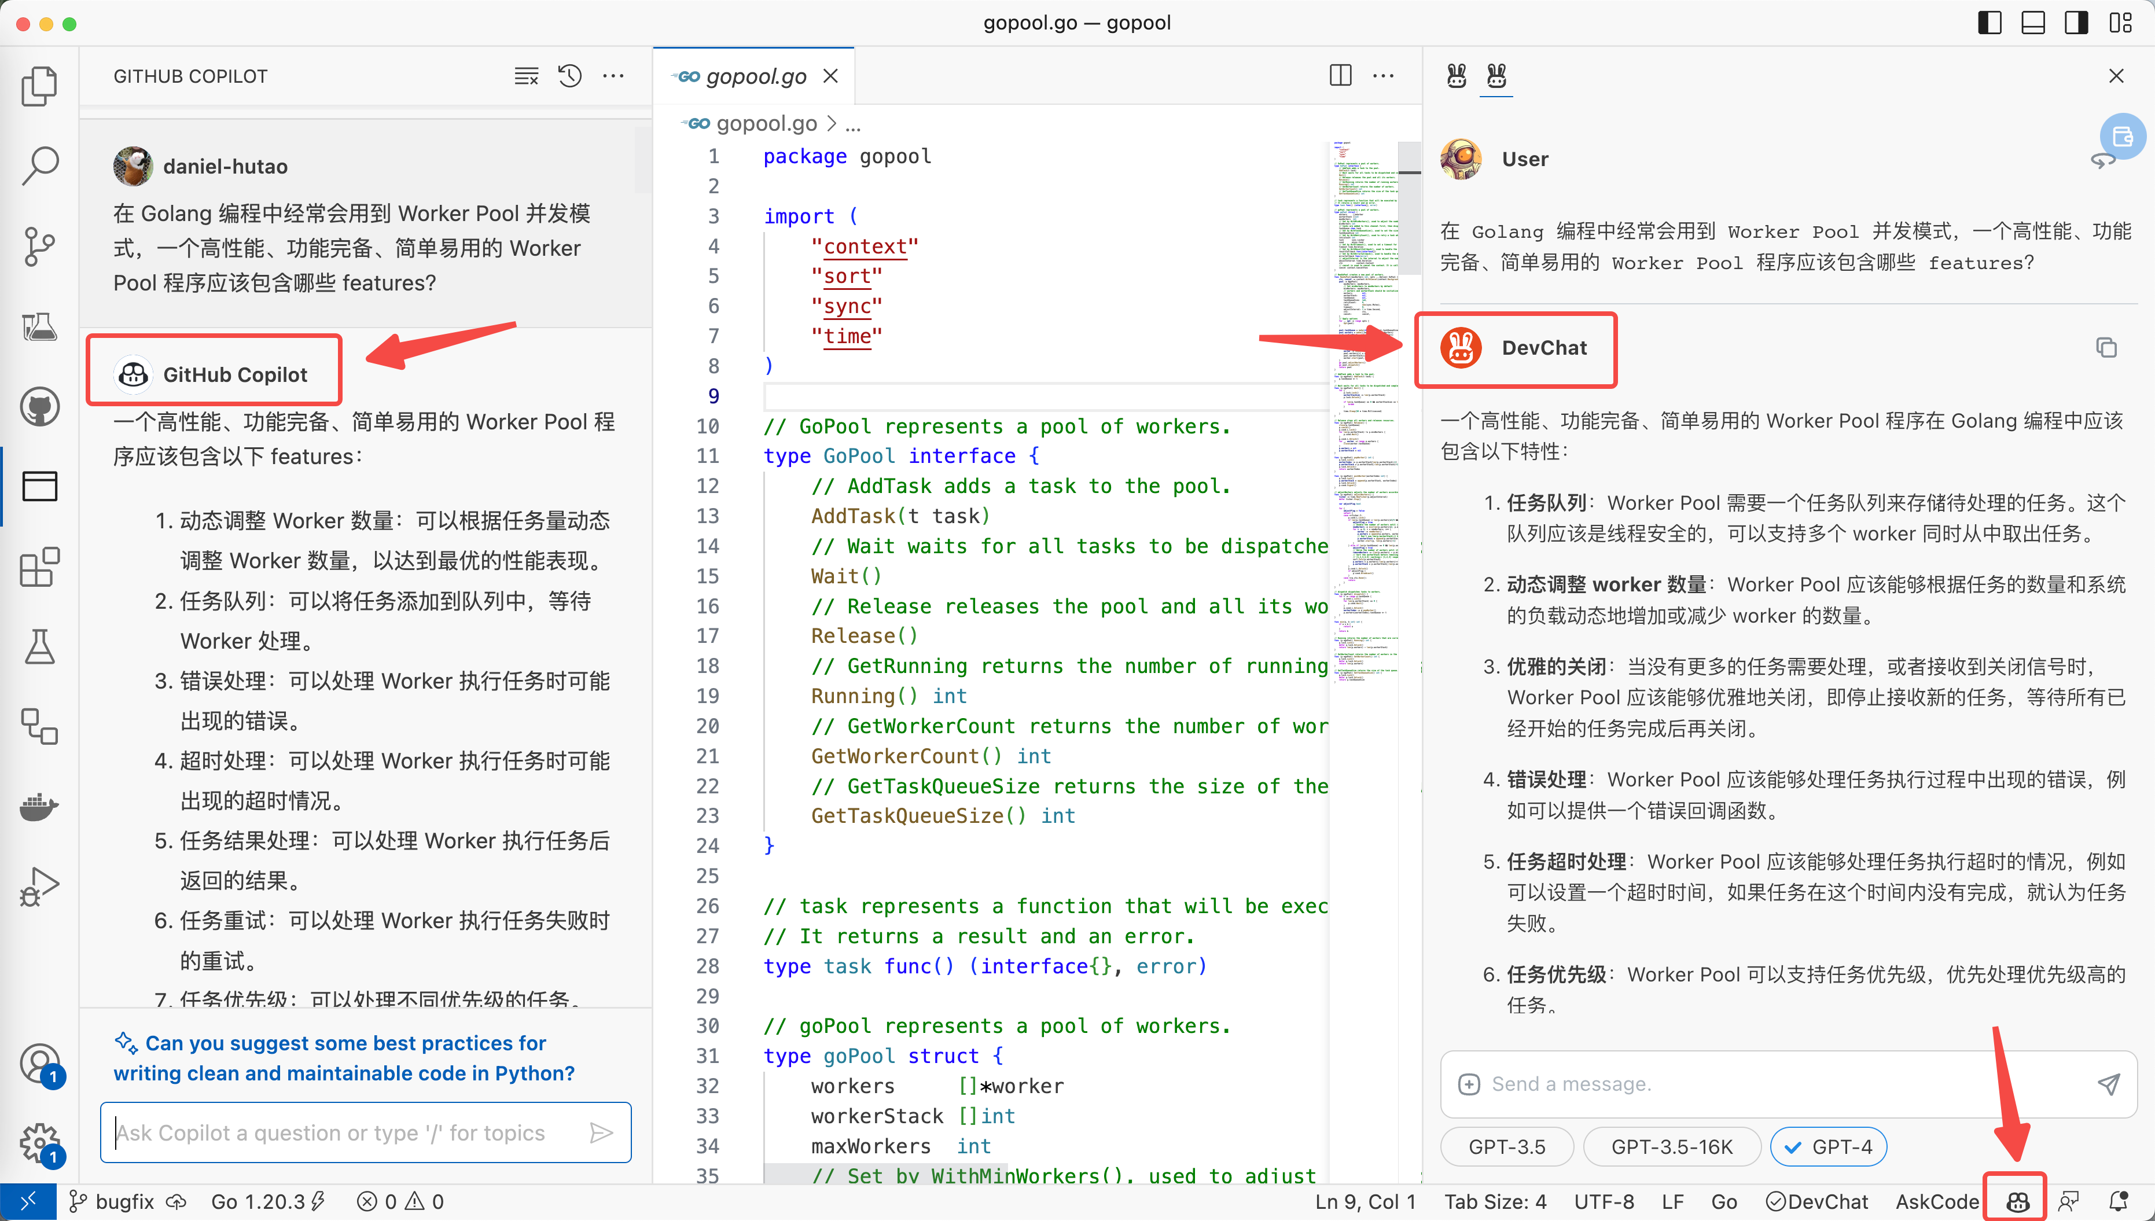2155x1221 pixels.
Task: Click the window-shaped active activity bar icon
Action: point(39,487)
